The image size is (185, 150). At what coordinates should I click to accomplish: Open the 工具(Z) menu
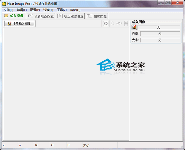click(x=62, y=10)
